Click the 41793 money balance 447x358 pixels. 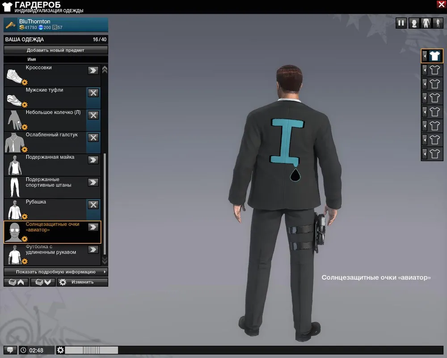click(28, 27)
